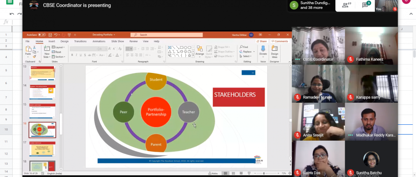416x177 pixels.
Task: Open the Layout dropdown
Action: tap(58, 47)
